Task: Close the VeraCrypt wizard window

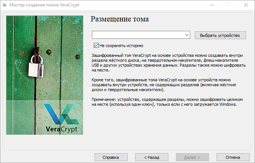Action: (x=246, y=5)
